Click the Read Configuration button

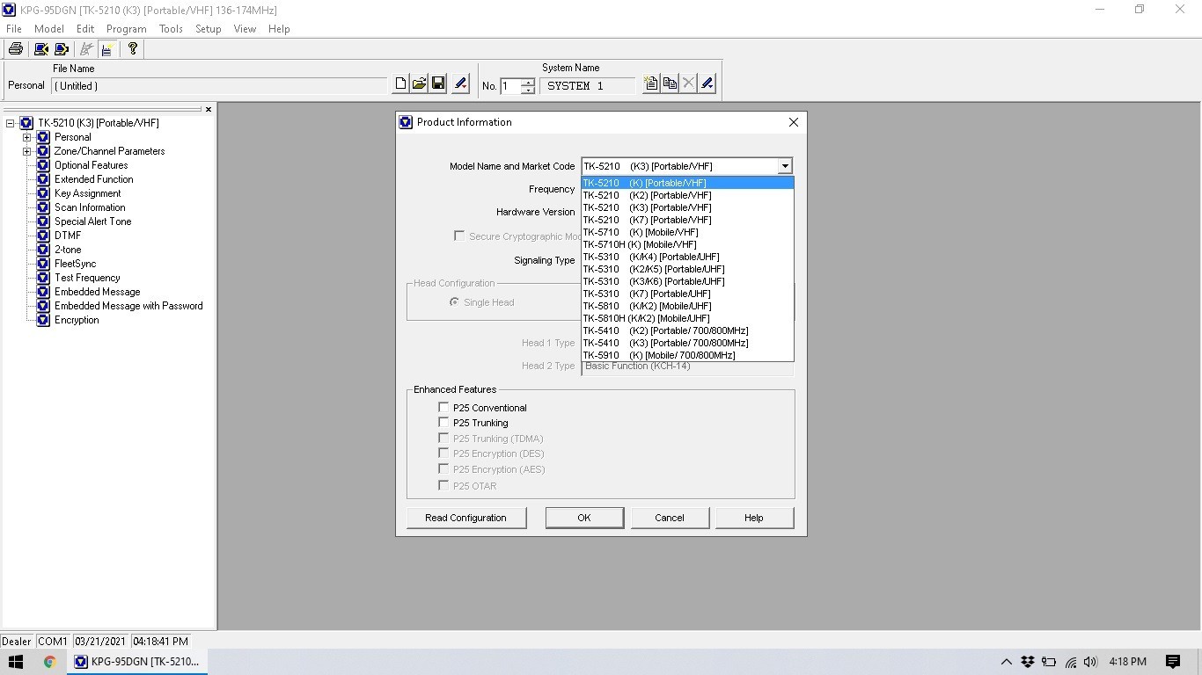point(465,518)
